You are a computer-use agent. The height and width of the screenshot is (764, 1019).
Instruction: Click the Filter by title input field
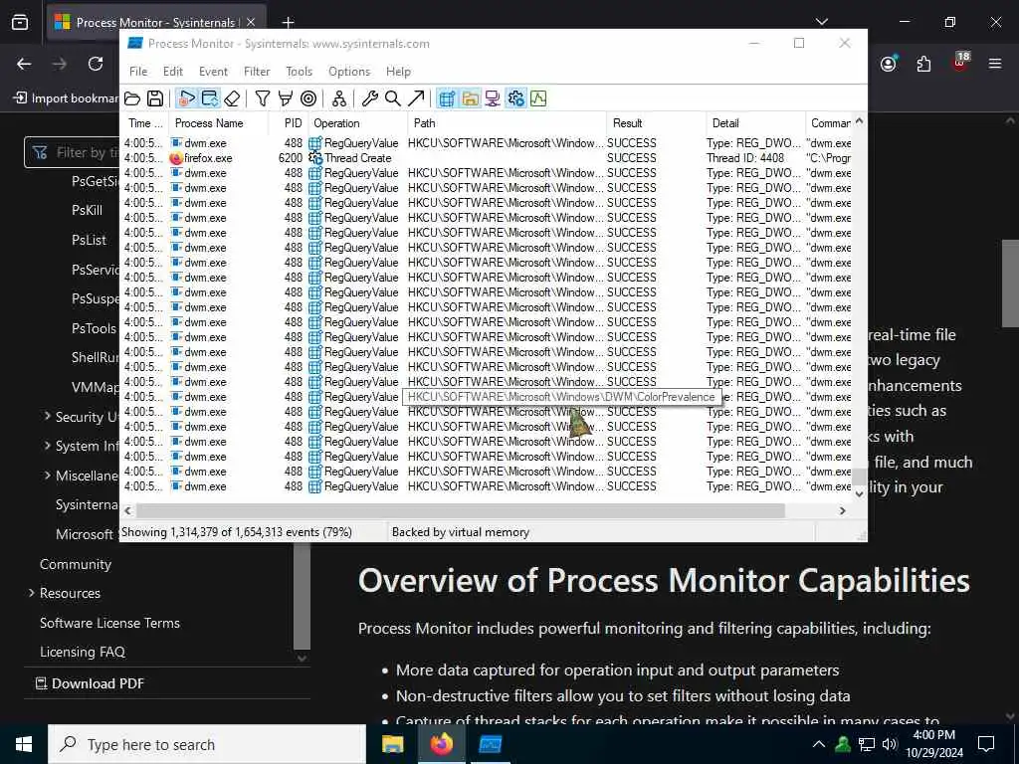73,152
